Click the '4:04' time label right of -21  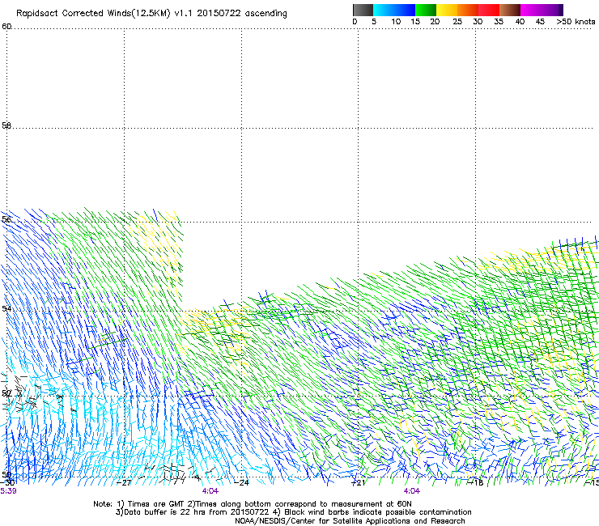coord(411,491)
